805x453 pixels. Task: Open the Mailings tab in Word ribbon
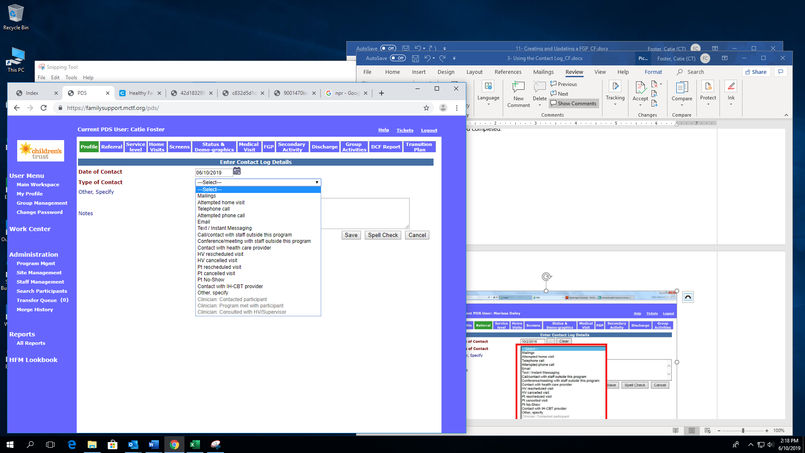click(x=543, y=72)
